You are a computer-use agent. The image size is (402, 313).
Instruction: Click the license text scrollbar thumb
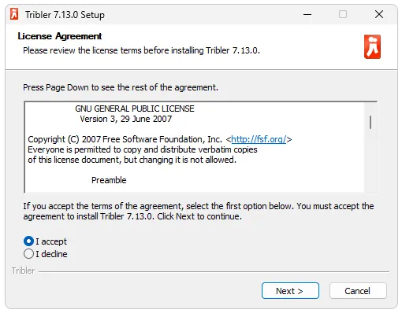click(x=370, y=122)
